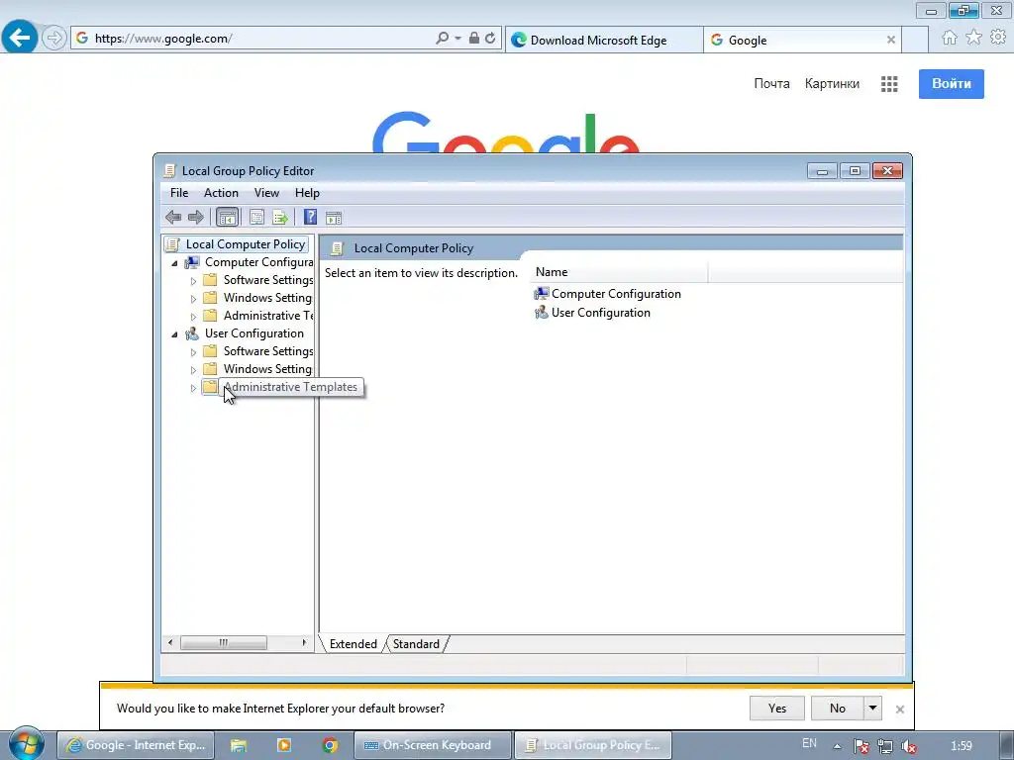Open the Action menu
Screen dimensions: 1014x760
[x=221, y=193]
